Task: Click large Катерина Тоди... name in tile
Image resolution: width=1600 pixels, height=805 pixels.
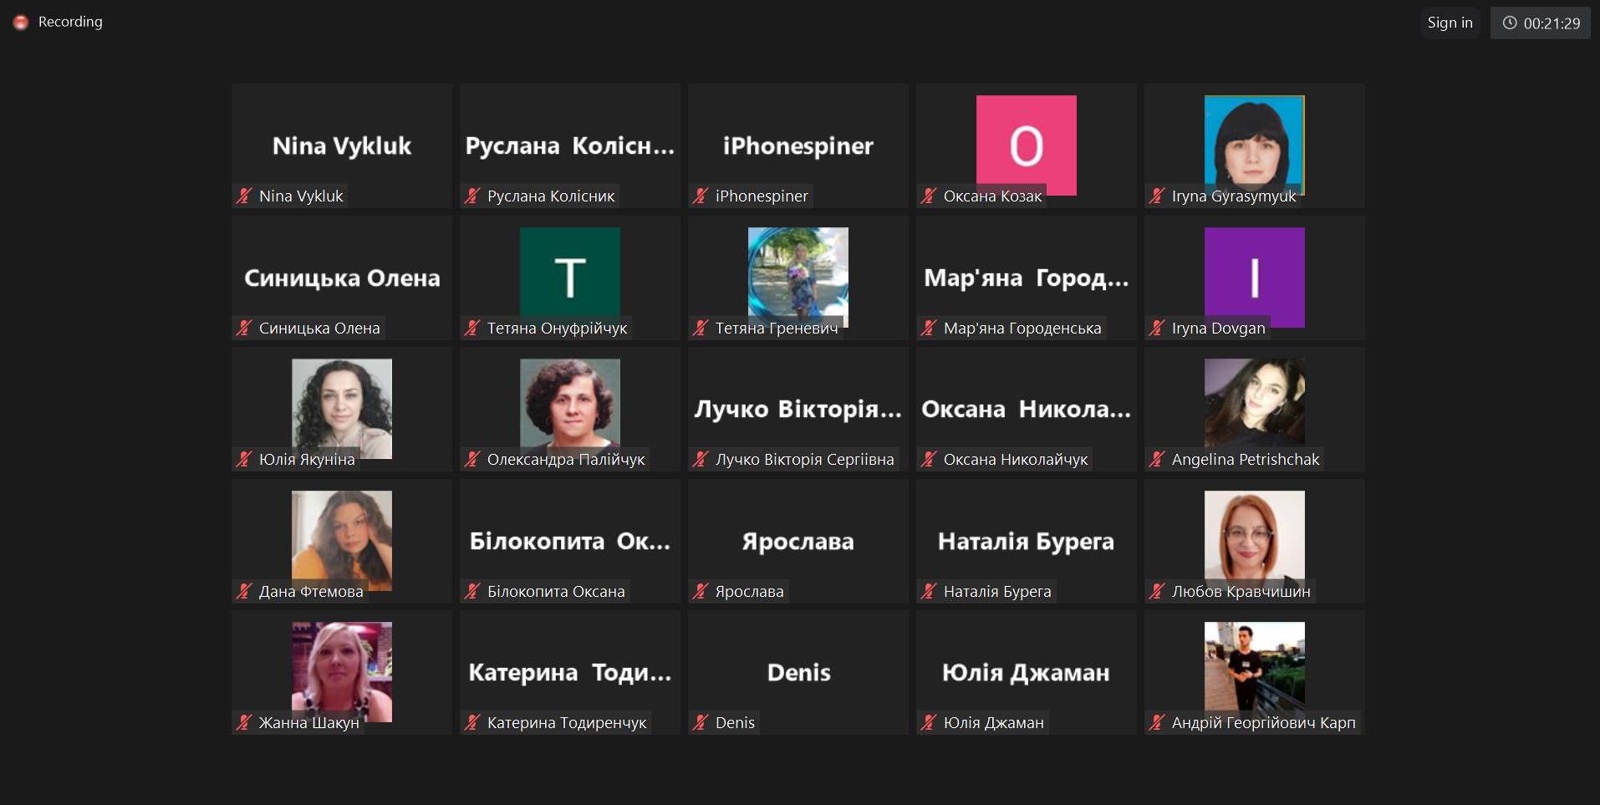Action: tap(570, 672)
